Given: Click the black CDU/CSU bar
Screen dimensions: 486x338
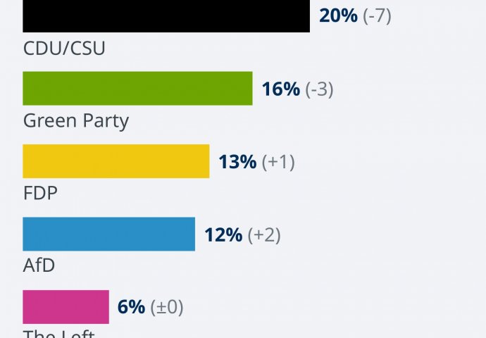Looking at the screenshot, I should [x=166, y=16].
